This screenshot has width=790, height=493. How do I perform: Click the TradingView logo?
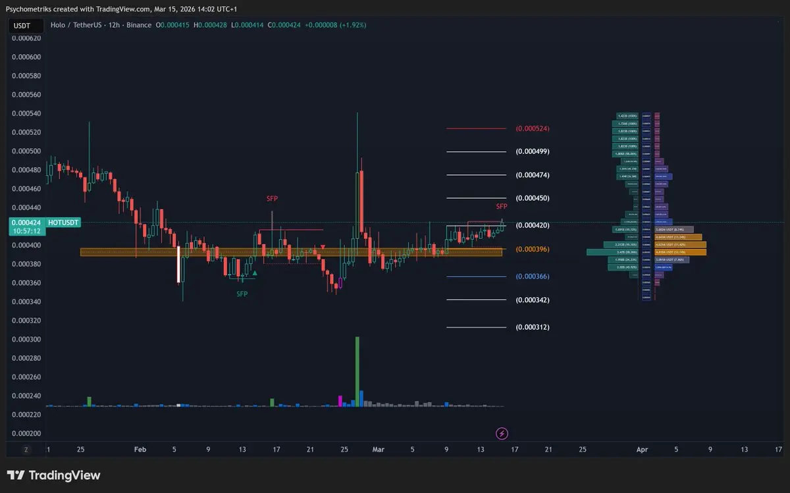tap(54, 475)
